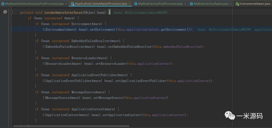This screenshot has height=128, width=272.
Task: Close the MyBeanFactoryAware.java tab
Action: pyautogui.click(x=231, y=4)
